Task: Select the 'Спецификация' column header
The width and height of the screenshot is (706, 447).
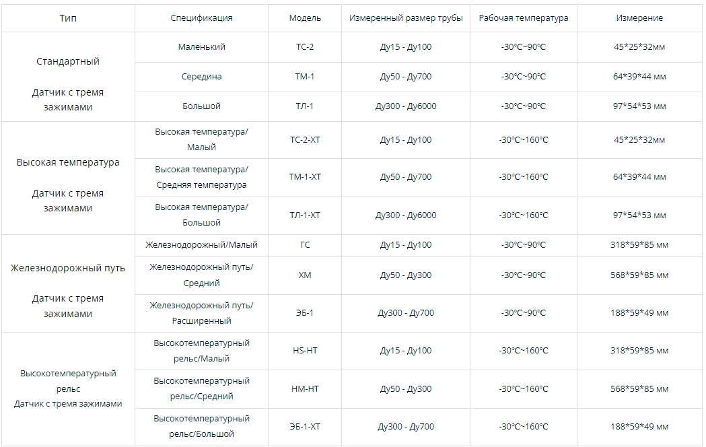Action: coord(201,18)
